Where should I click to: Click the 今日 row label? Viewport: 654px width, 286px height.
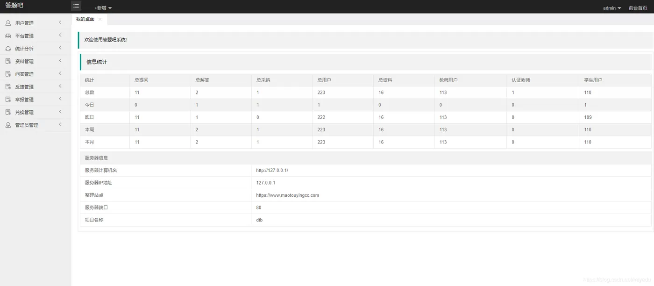click(x=90, y=105)
